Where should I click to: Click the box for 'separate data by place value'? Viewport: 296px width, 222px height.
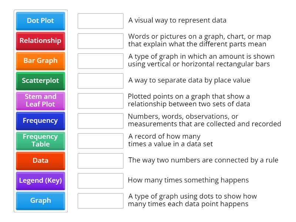(100, 81)
